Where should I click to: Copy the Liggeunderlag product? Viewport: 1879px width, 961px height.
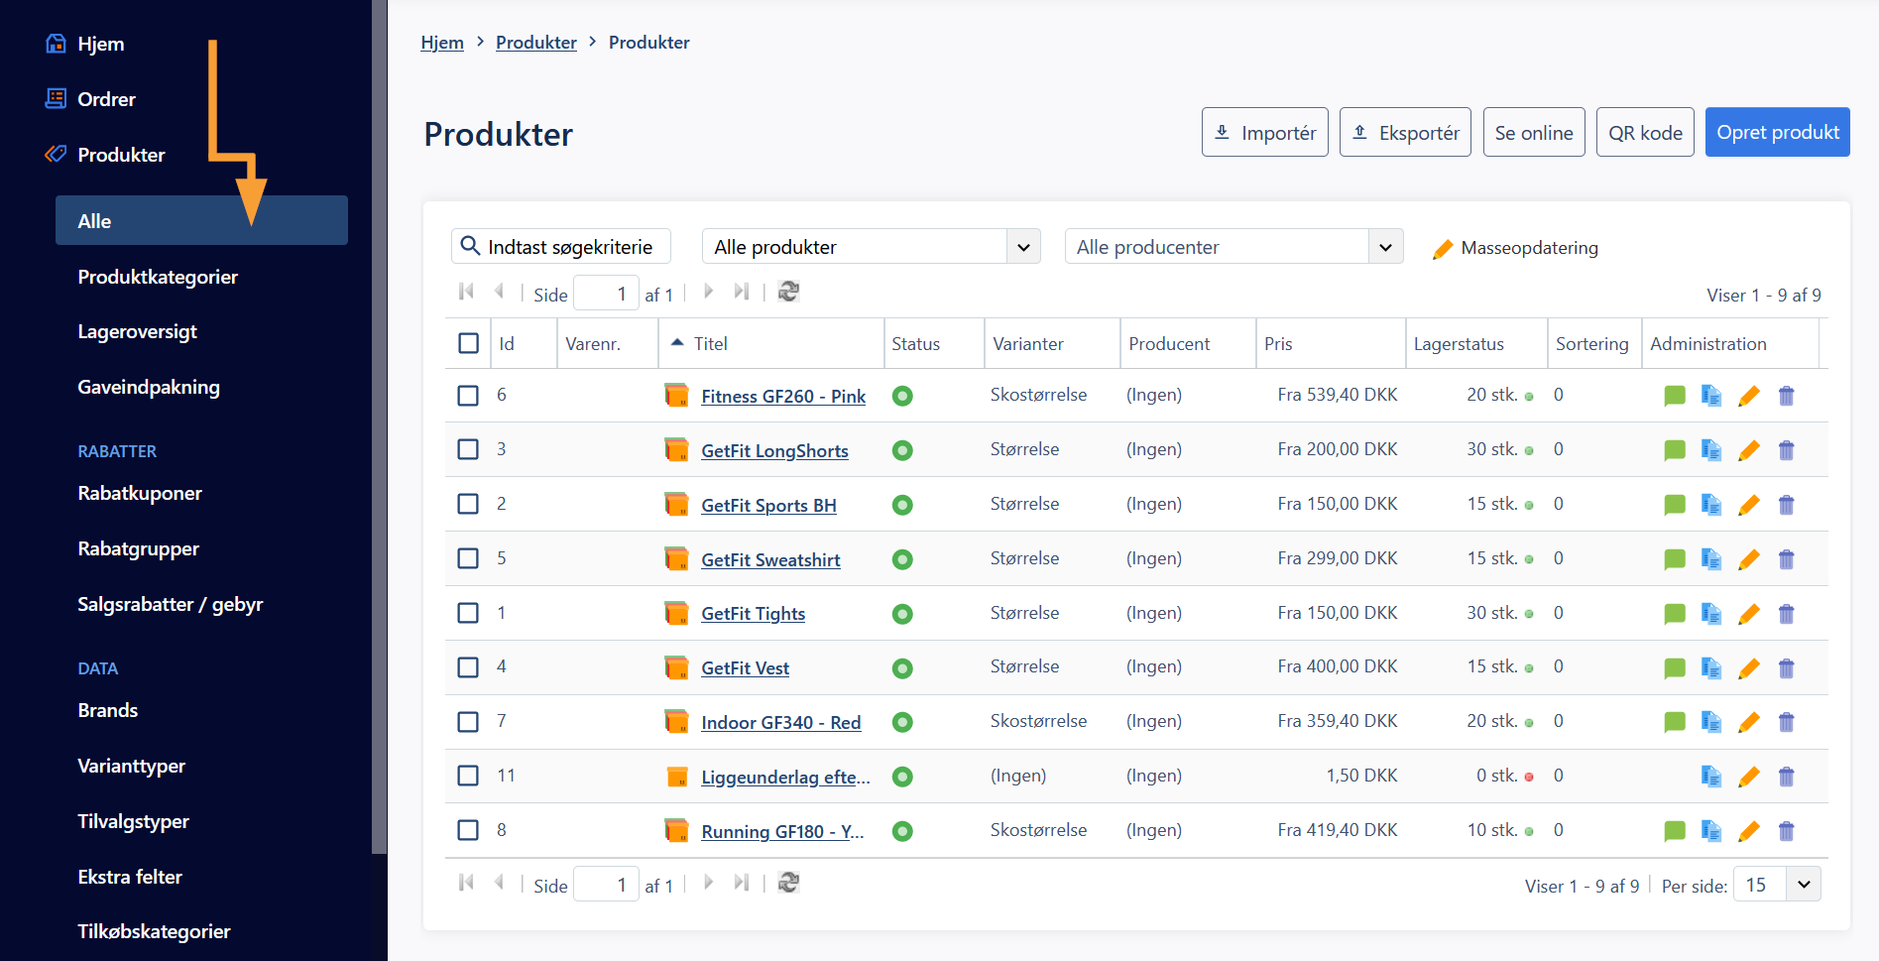click(x=1711, y=777)
